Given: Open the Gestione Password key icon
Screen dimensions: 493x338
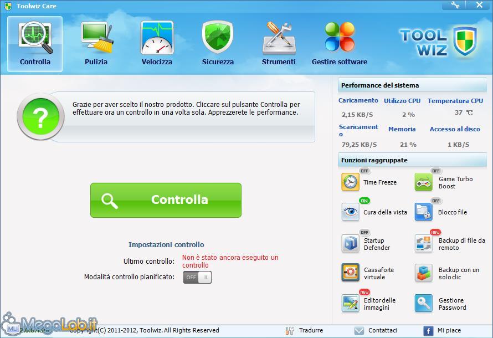Looking at the screenshot, I should pyautogui.click(x=424, y=303).
